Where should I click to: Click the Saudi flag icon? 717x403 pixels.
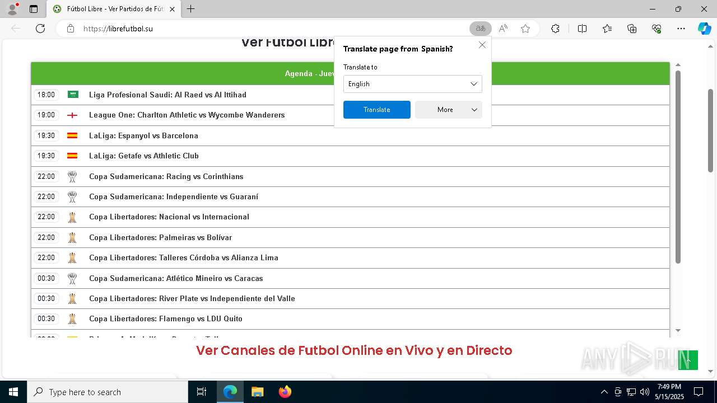(73, 95)
